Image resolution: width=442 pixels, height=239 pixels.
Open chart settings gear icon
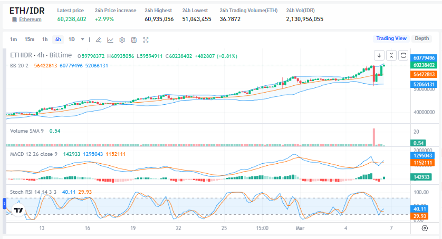click(122, 40)
